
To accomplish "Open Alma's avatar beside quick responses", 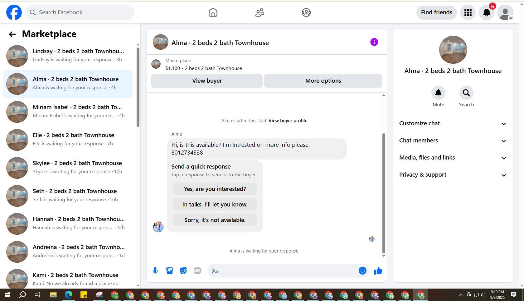I will coord(158,227).
